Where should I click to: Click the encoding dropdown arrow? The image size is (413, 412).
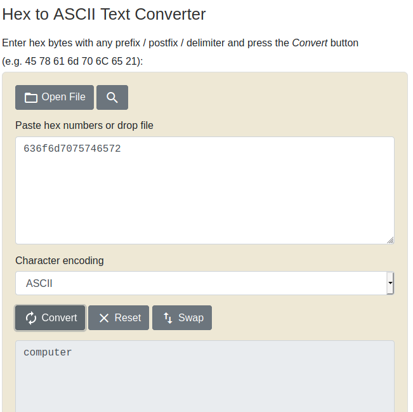click(390, 283)
